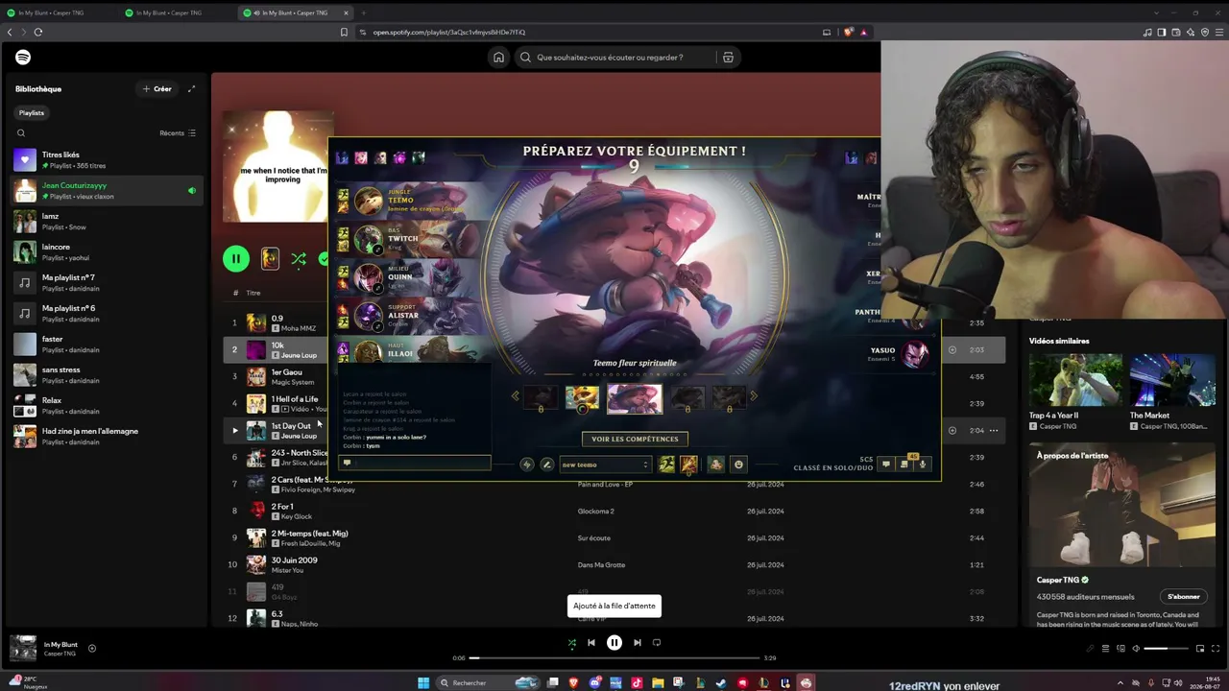1229x691 pixels.
Task: Open more options for the 1st Day Out row
Action: pyautogui.click(x=994, y=431)
